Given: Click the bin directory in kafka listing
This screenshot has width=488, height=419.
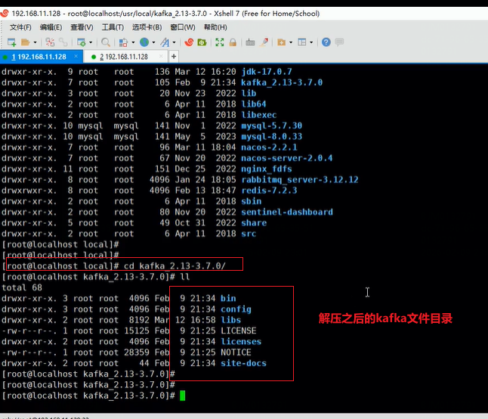Looking at the screenshot, I should click(x=228, y=299).
